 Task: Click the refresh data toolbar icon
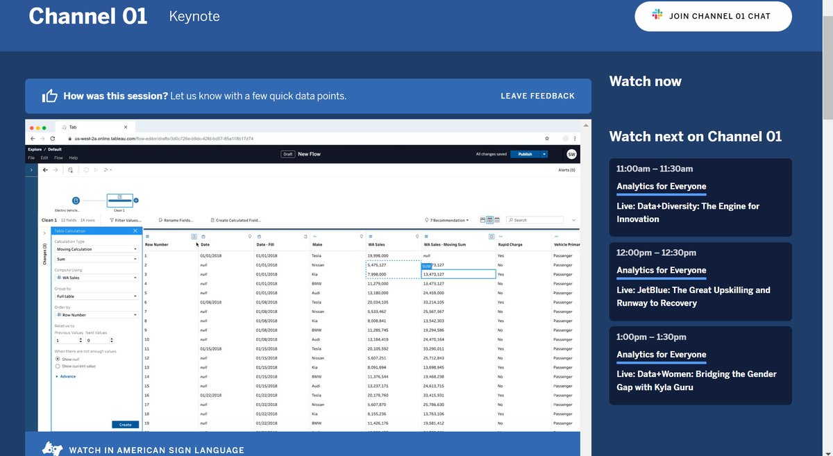(85, 169)
